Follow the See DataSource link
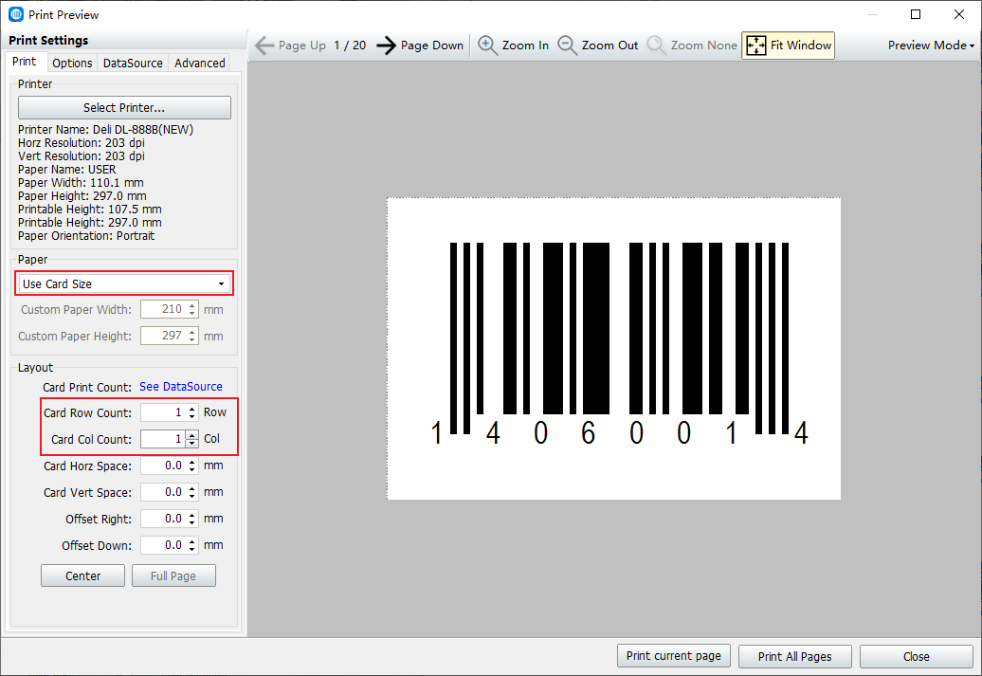Viewport: 982px width, 676px height. pyautogui.click(x=181, y=387)
